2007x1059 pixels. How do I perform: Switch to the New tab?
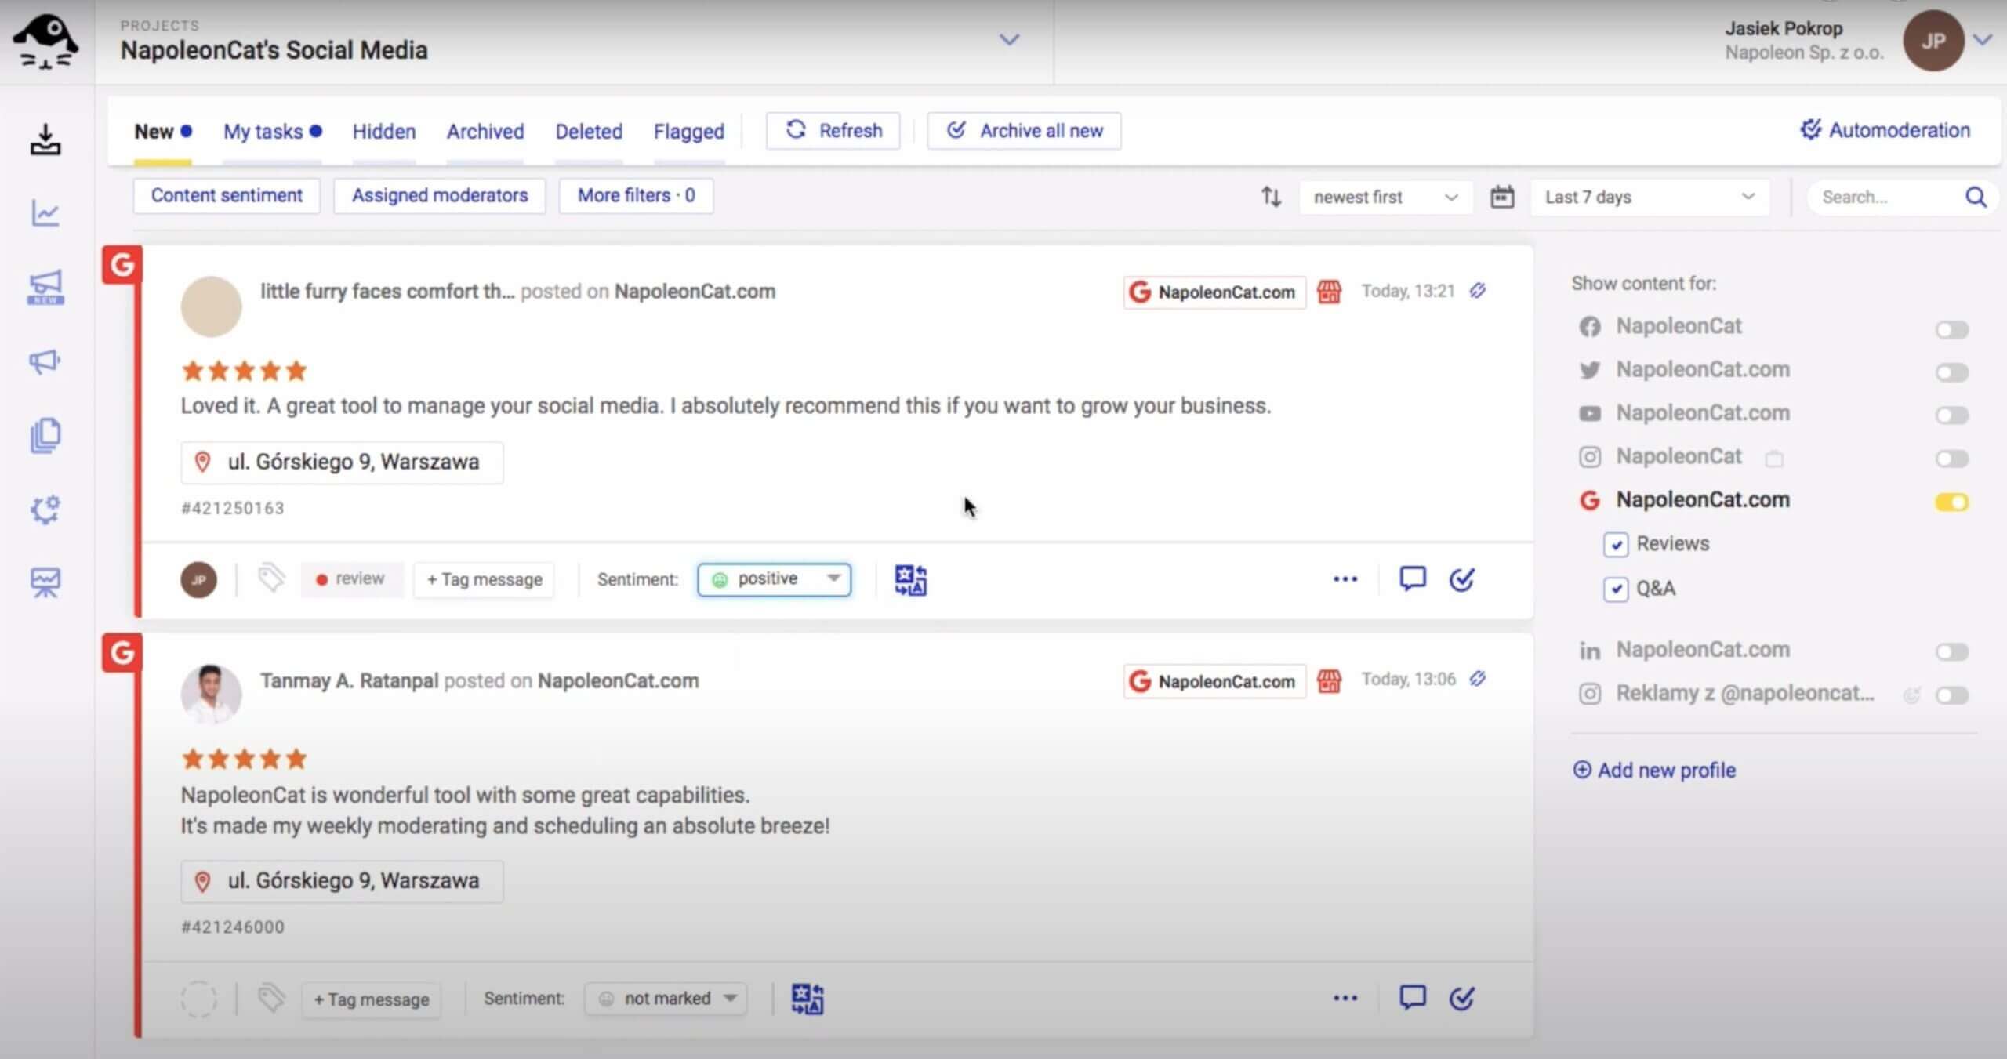tap(162, 131)
